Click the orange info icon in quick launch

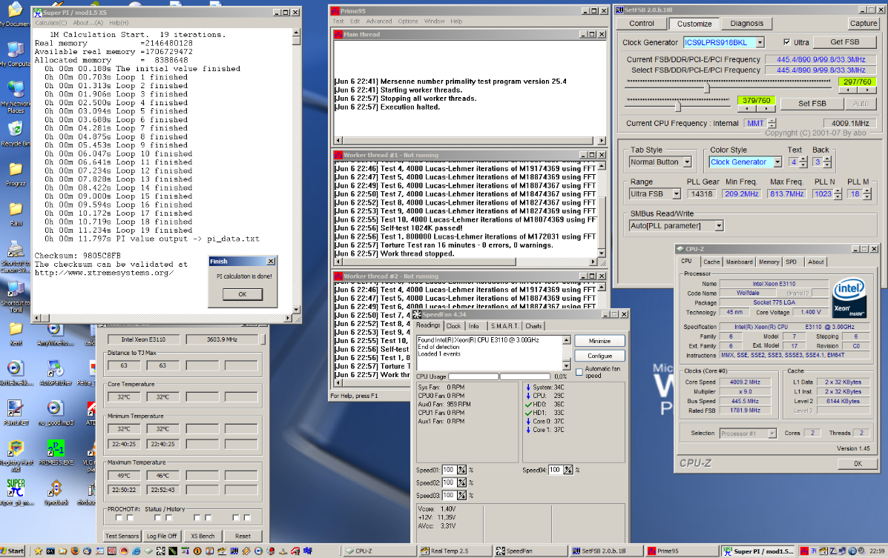[197, 551]
